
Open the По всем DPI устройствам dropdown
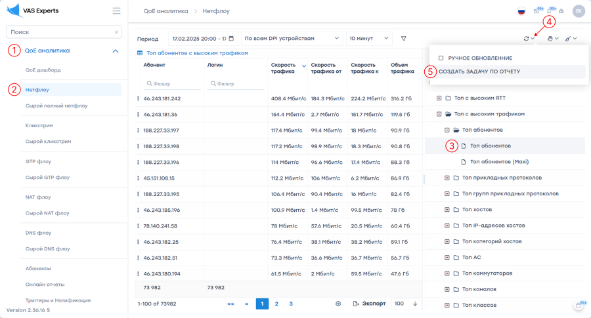point(292,39)
